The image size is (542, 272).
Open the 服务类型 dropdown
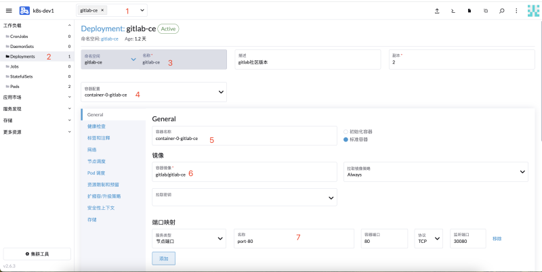click(x=189, y=238)
